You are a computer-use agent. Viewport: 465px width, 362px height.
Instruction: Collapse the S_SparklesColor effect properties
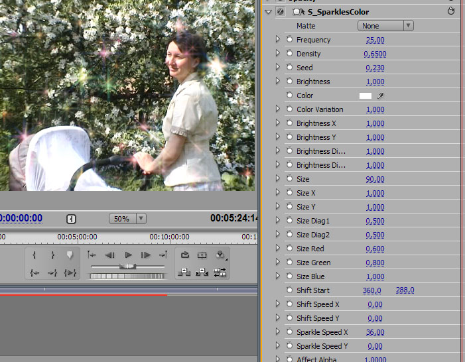[268, 12]
